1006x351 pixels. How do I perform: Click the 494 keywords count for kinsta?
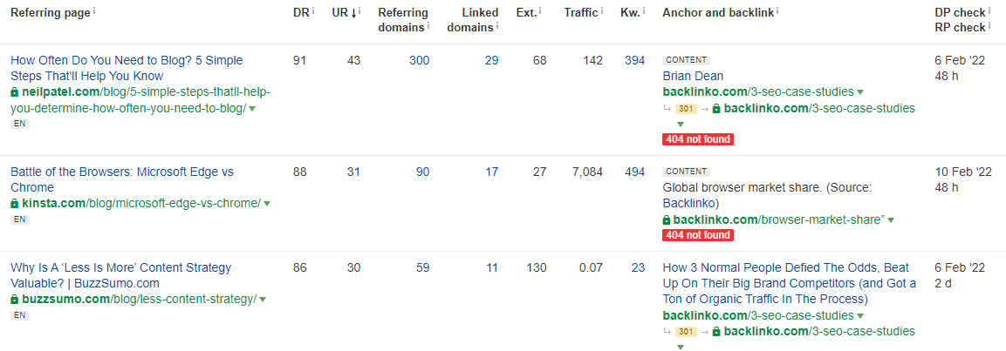point(635,172)
